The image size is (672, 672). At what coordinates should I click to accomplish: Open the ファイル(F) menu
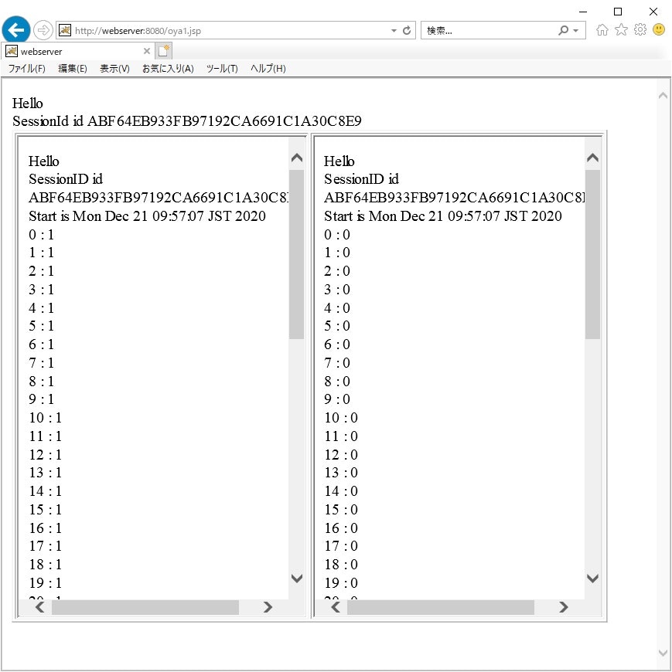pos(26,69)
